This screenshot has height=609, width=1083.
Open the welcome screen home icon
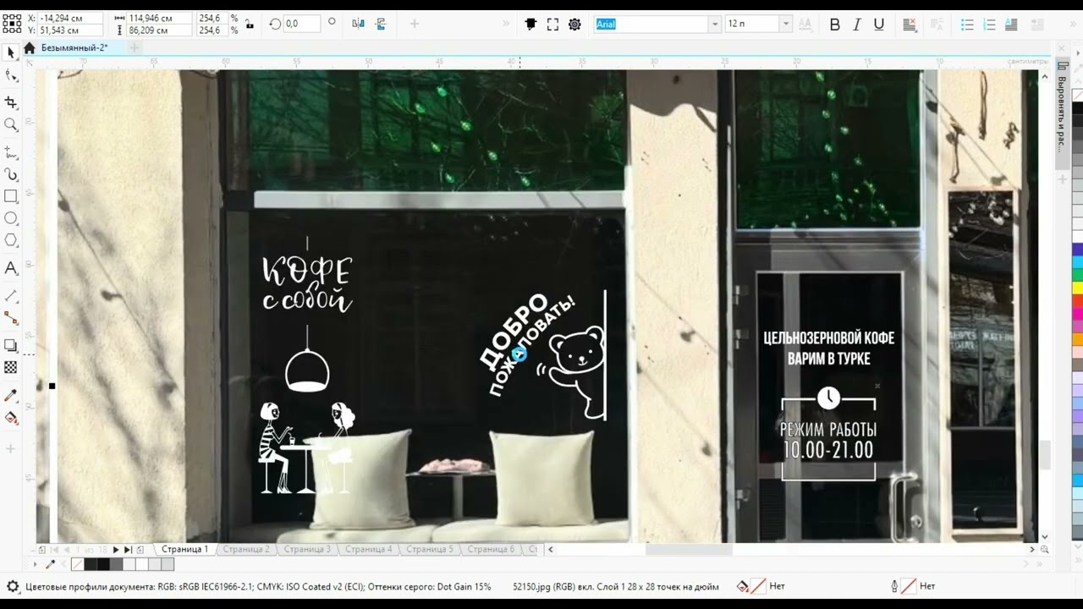point(30,48)
